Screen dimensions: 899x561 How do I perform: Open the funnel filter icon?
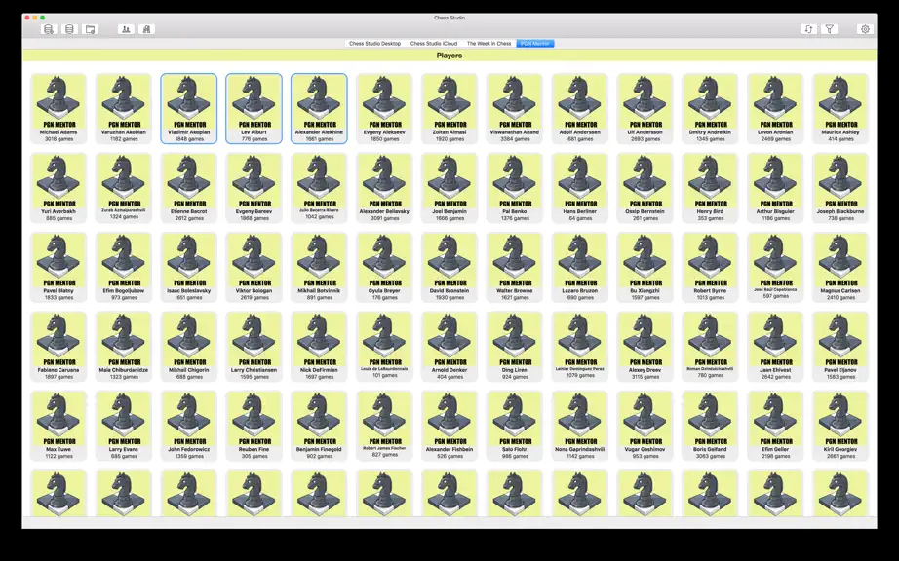point(829,29)
